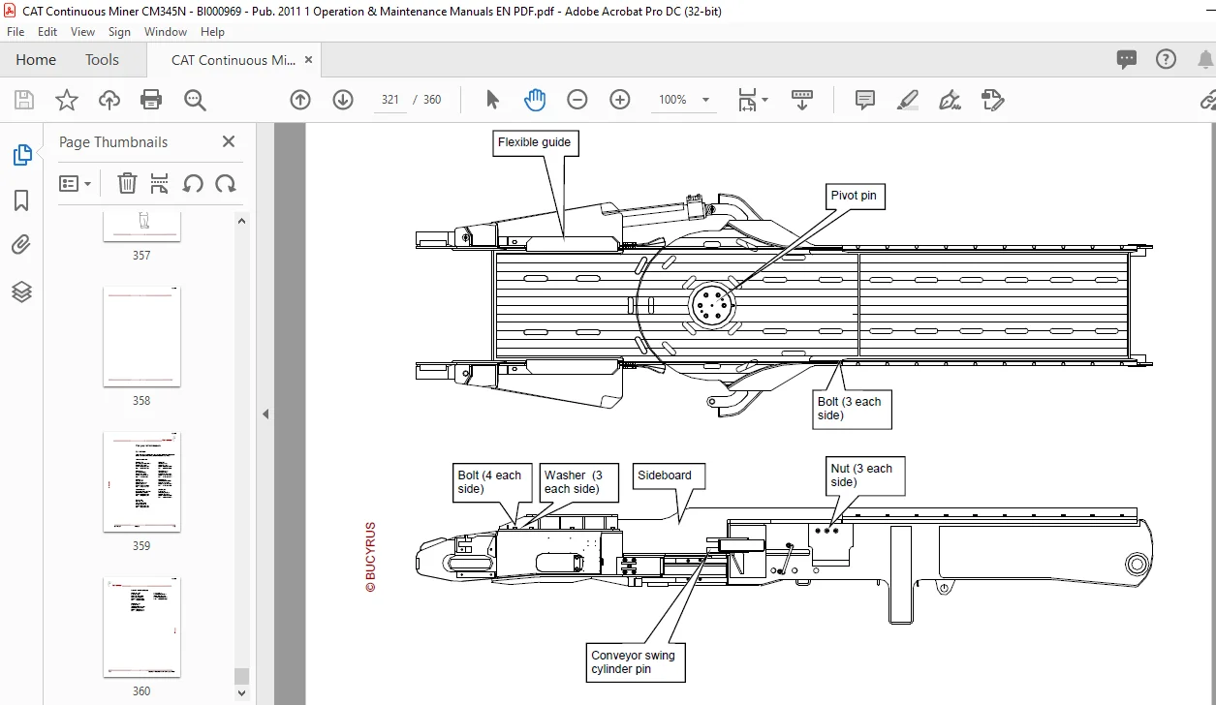Select page 357 thumbnail

pos(141,227)
